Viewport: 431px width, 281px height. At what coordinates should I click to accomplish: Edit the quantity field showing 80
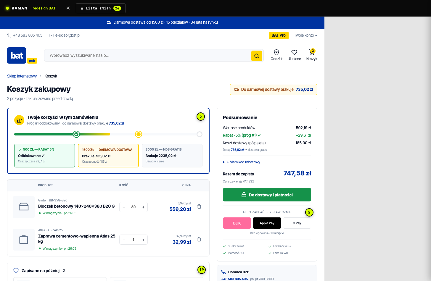[134, 207]
